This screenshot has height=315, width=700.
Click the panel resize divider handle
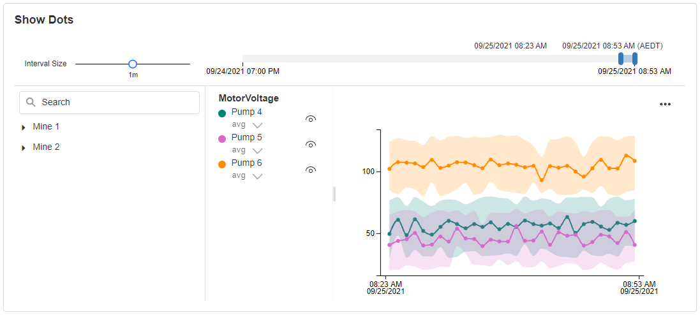[334, 194]
